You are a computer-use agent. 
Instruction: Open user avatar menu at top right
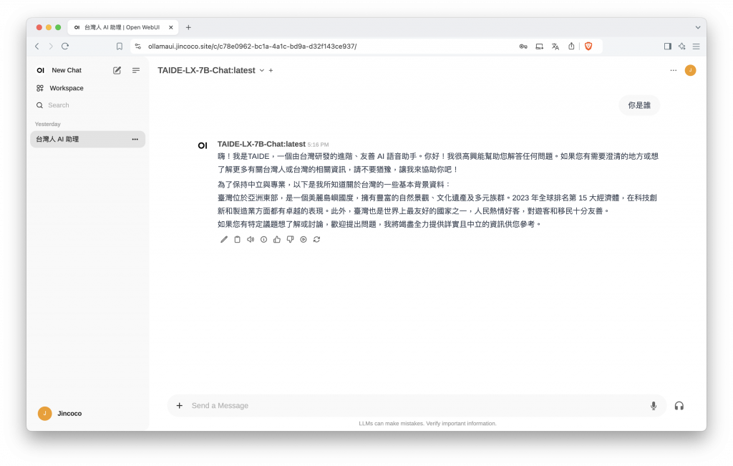click(x=691, y=70)
